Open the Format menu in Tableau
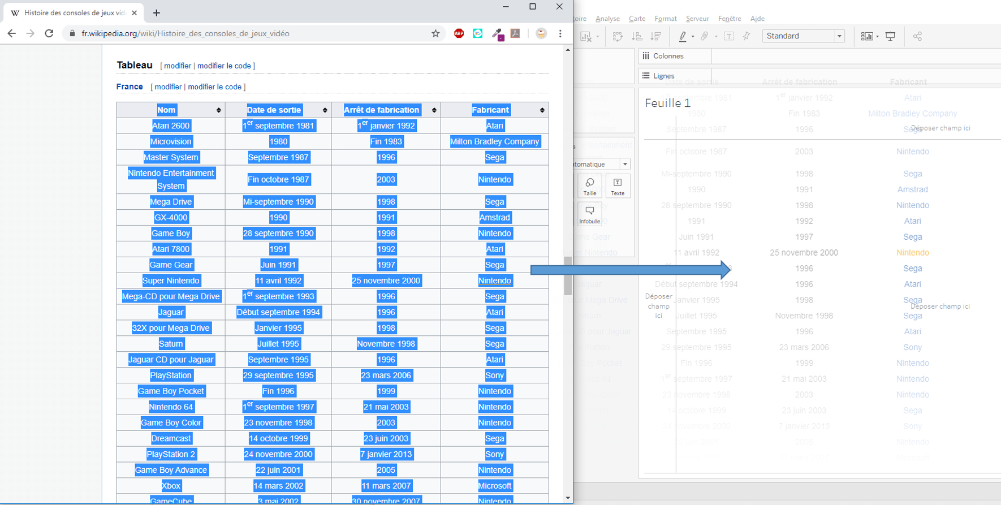Image resolution: width=1001 pixels, height=505 pixels. [x=666, y=19]
